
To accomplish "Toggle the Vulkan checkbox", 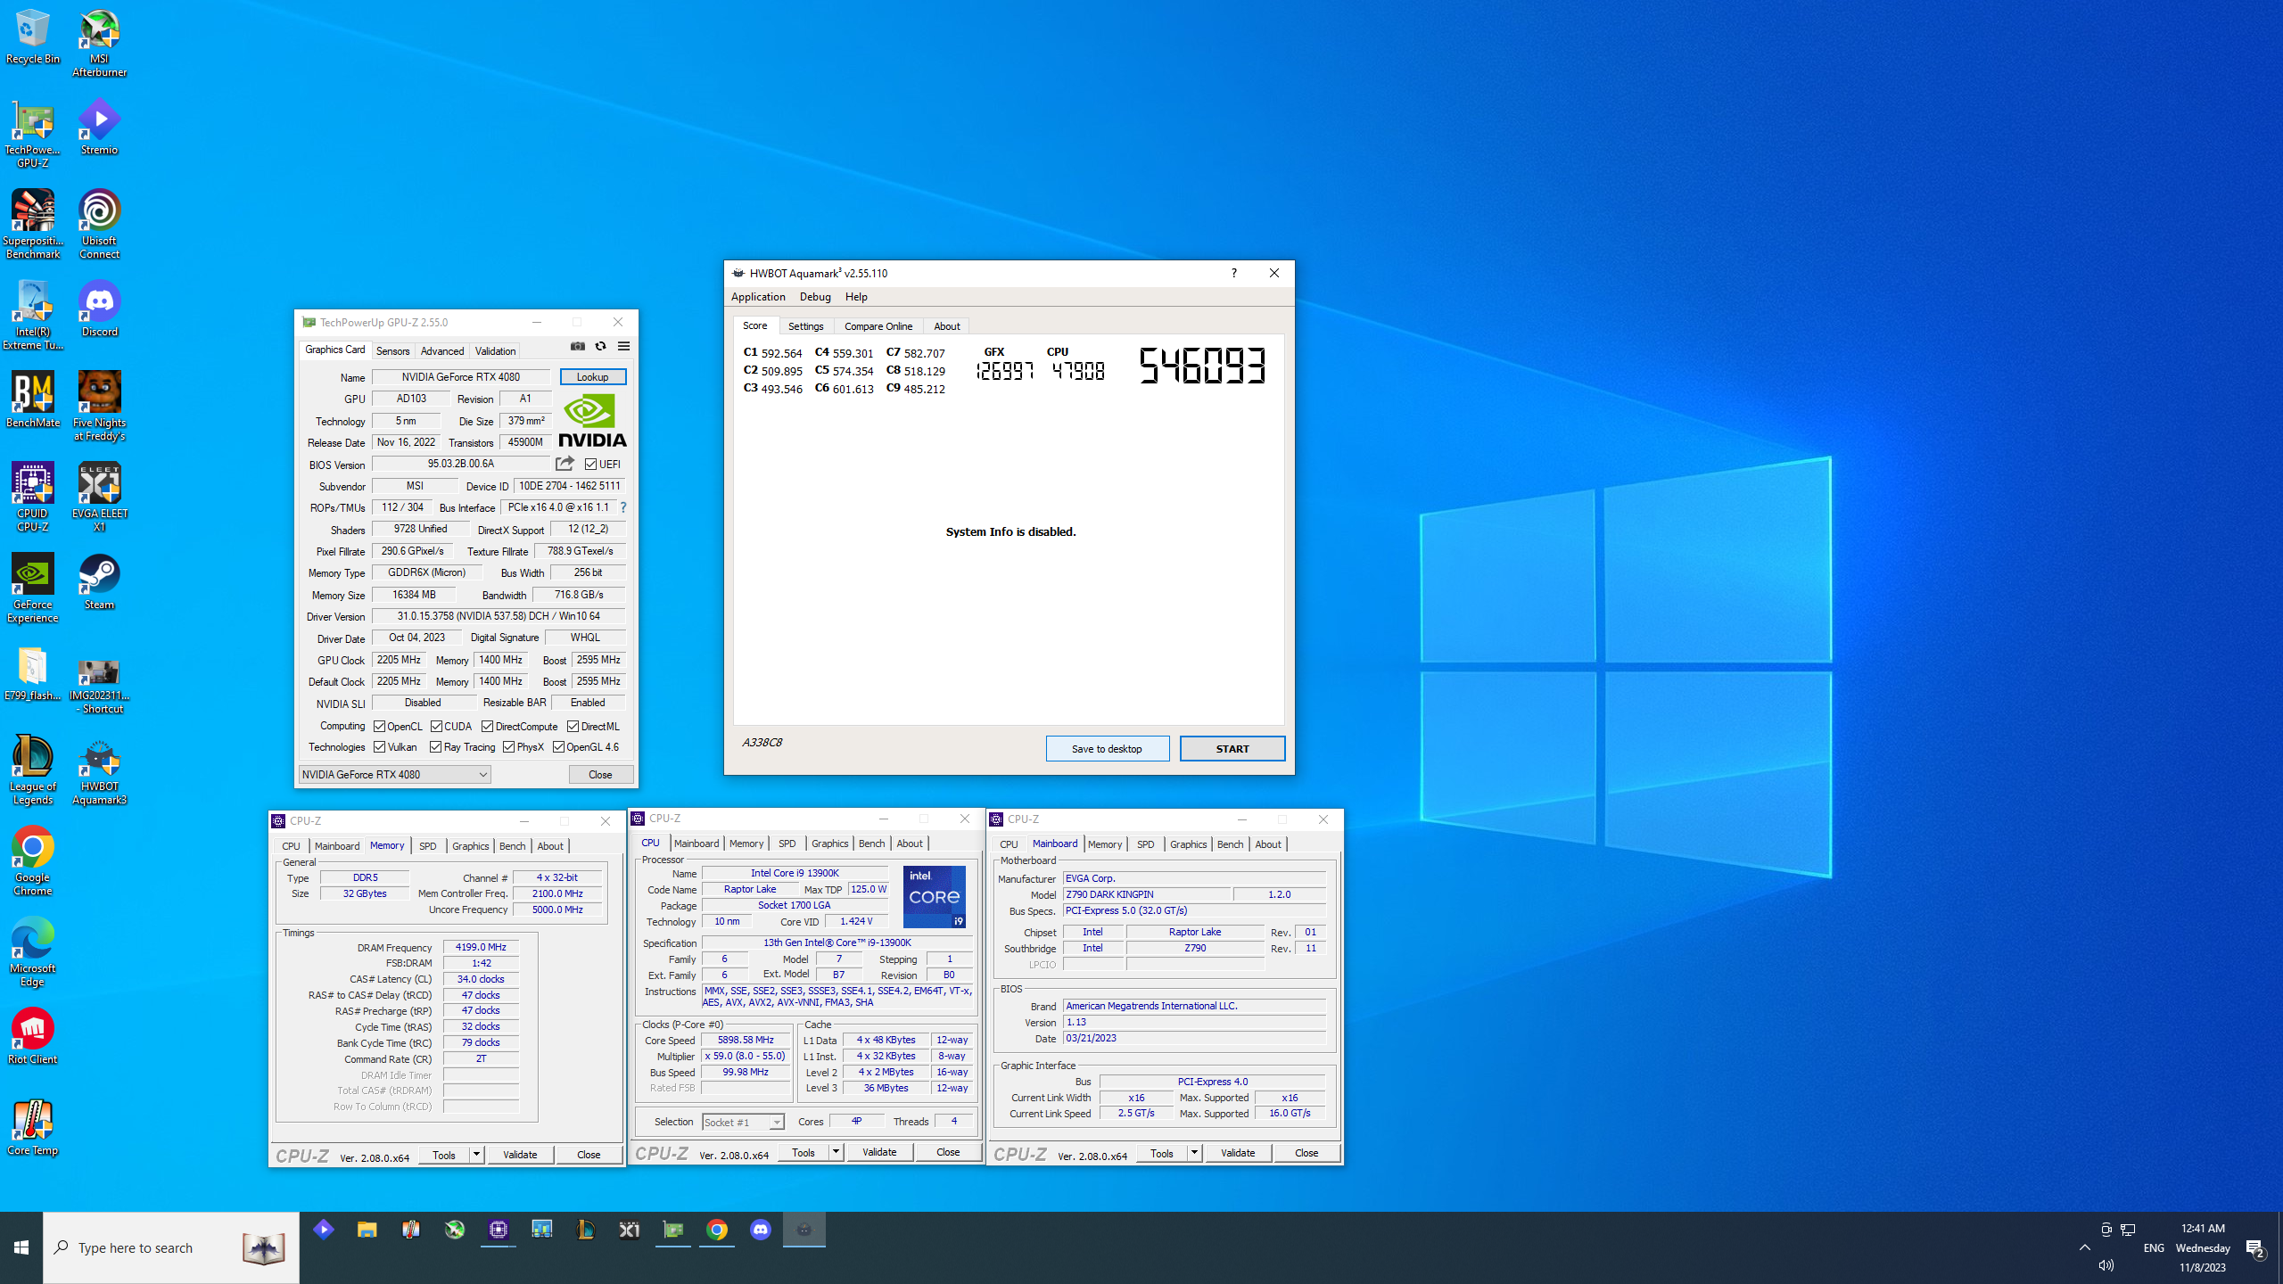I will point(379,746).
